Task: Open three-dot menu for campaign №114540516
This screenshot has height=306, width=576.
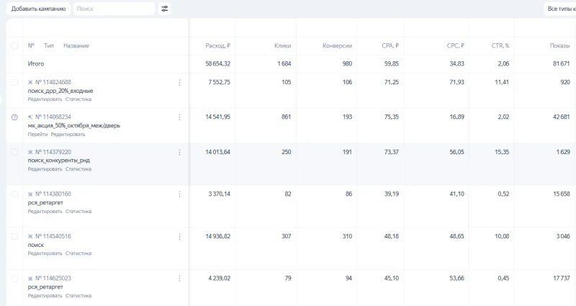Action: 179,236
